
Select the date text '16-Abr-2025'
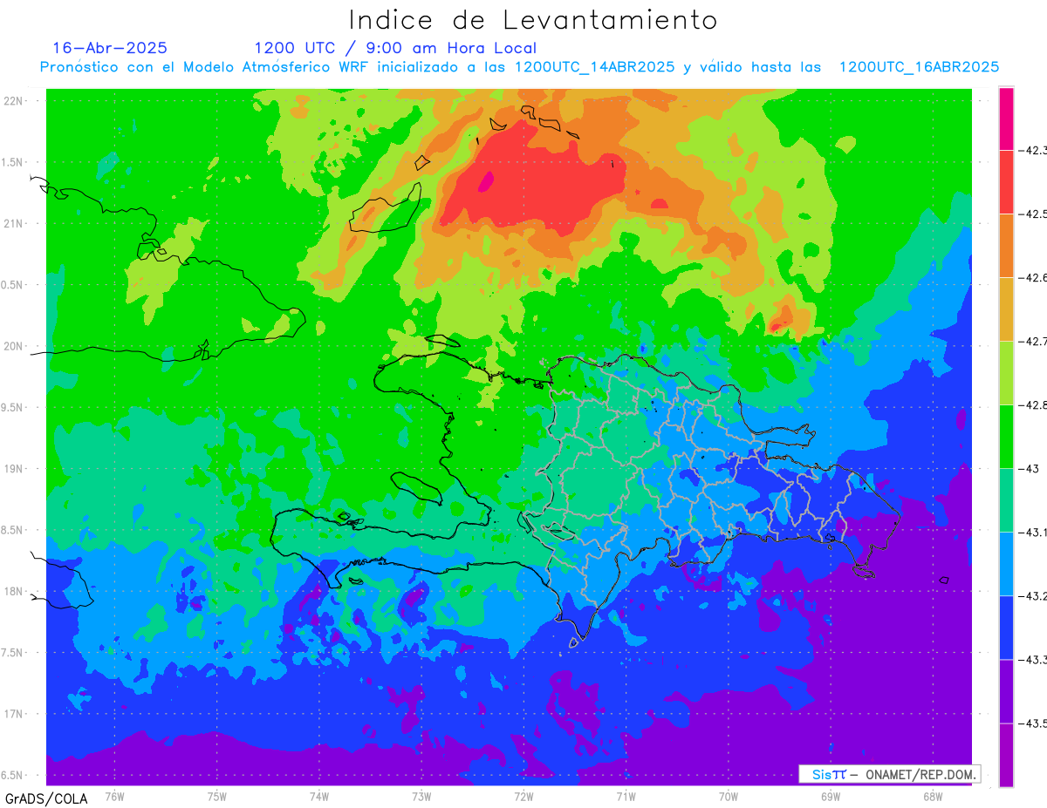click(x=110, y=48)
